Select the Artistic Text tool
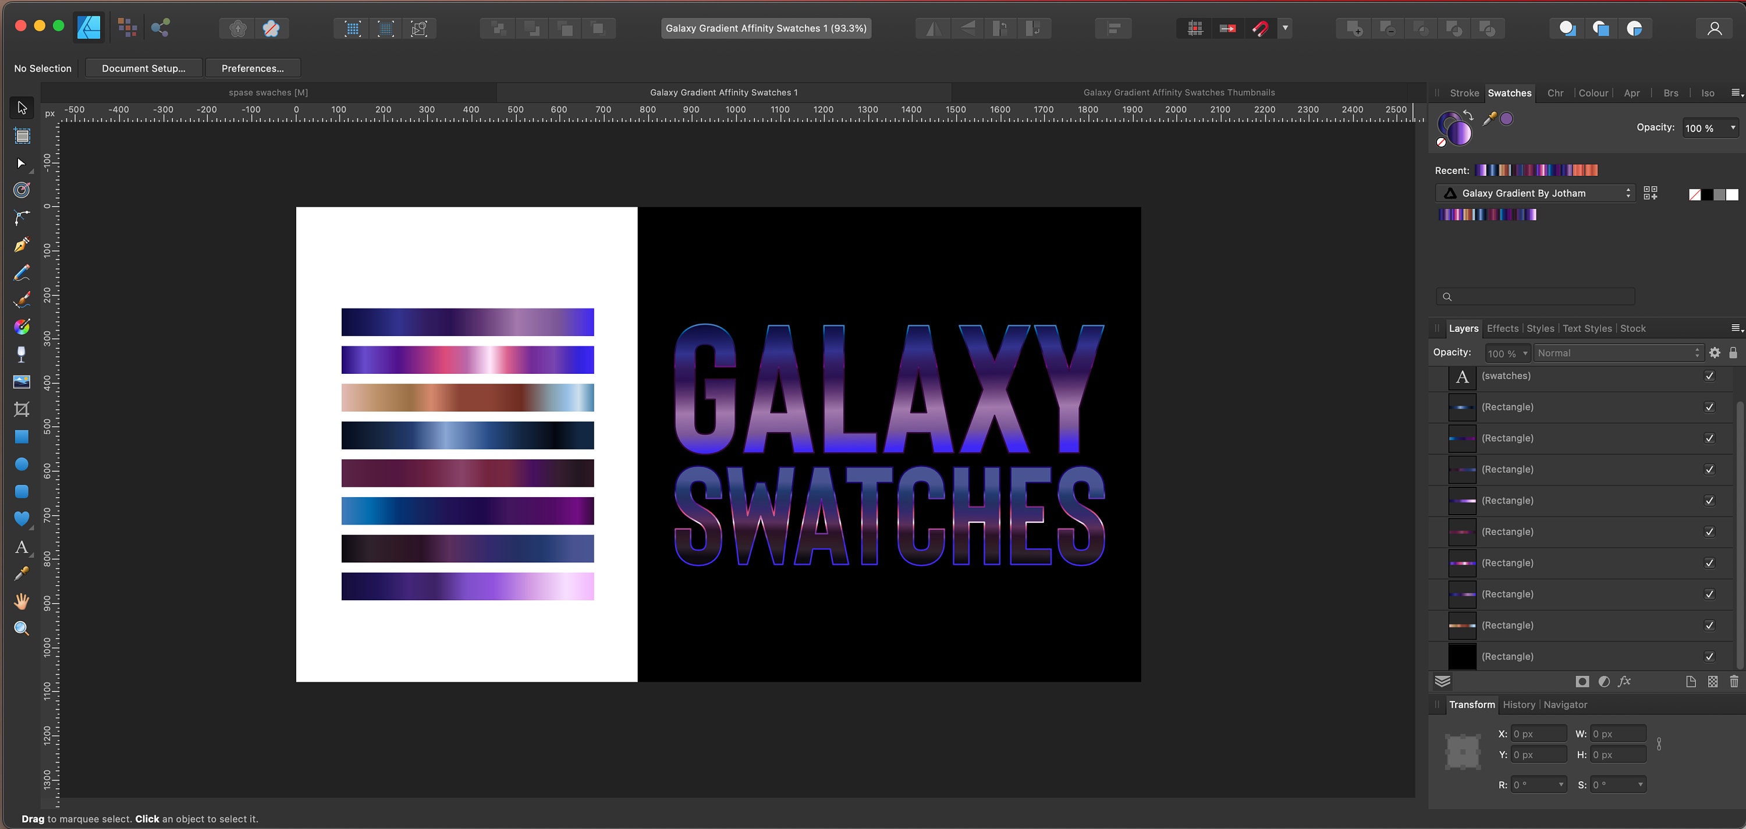 click(22, 546)
